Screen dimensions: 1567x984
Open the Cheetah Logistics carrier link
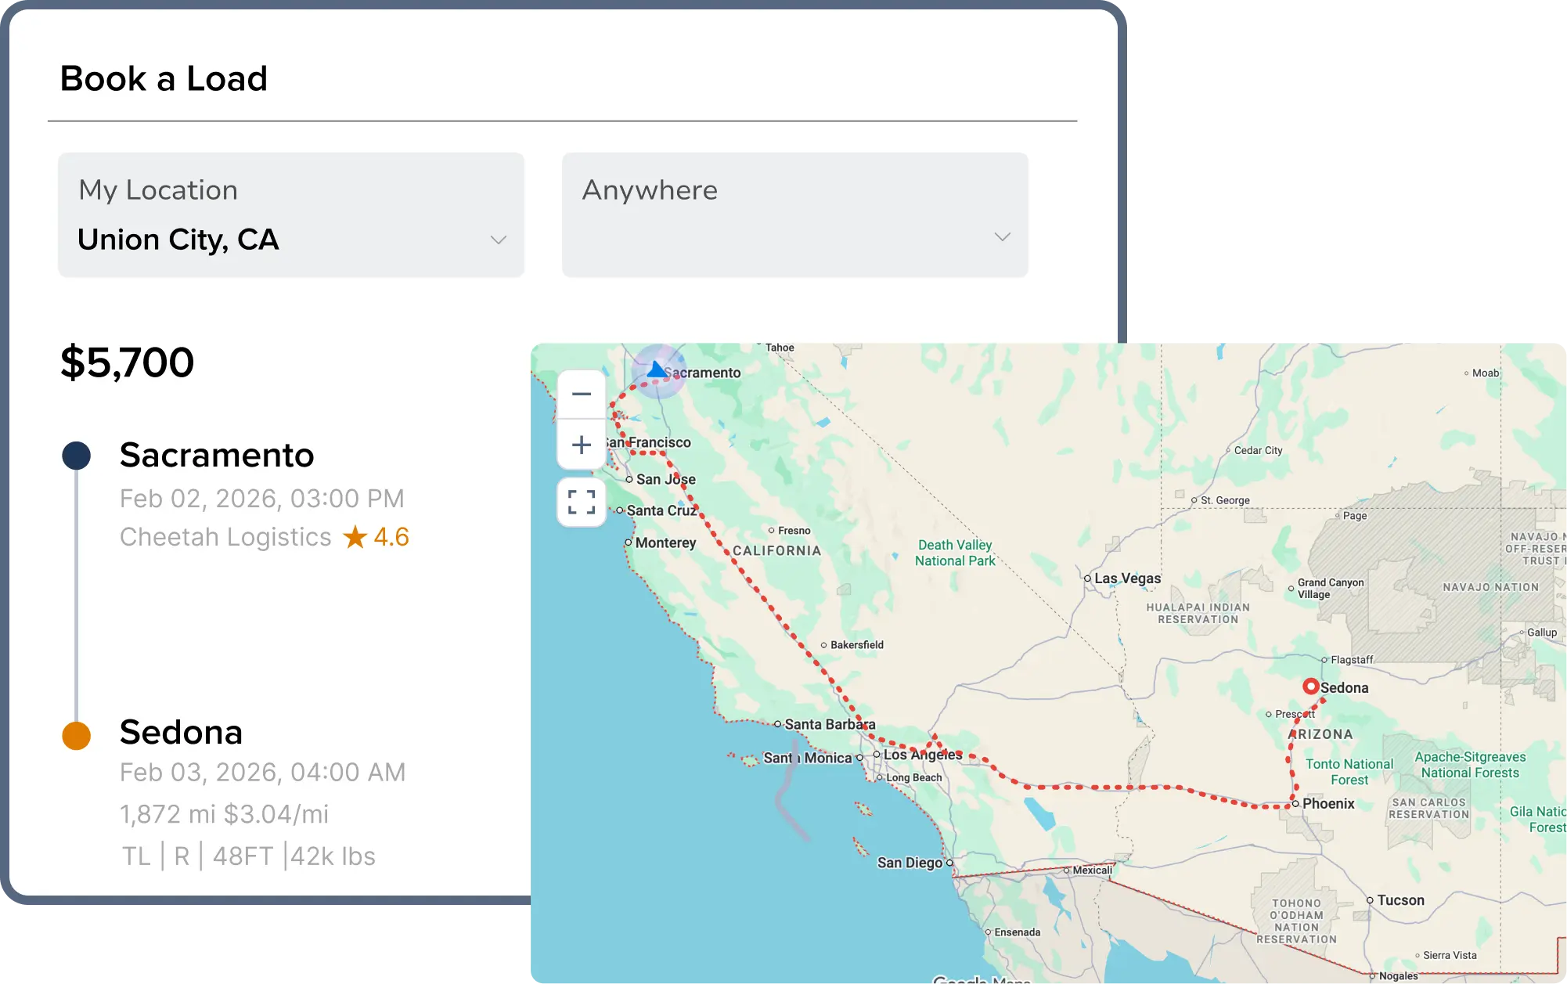(x=225, y=537)
